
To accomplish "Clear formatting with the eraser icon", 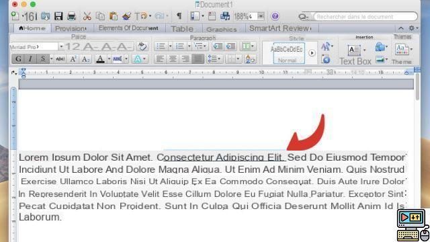I will pos(142,46).
